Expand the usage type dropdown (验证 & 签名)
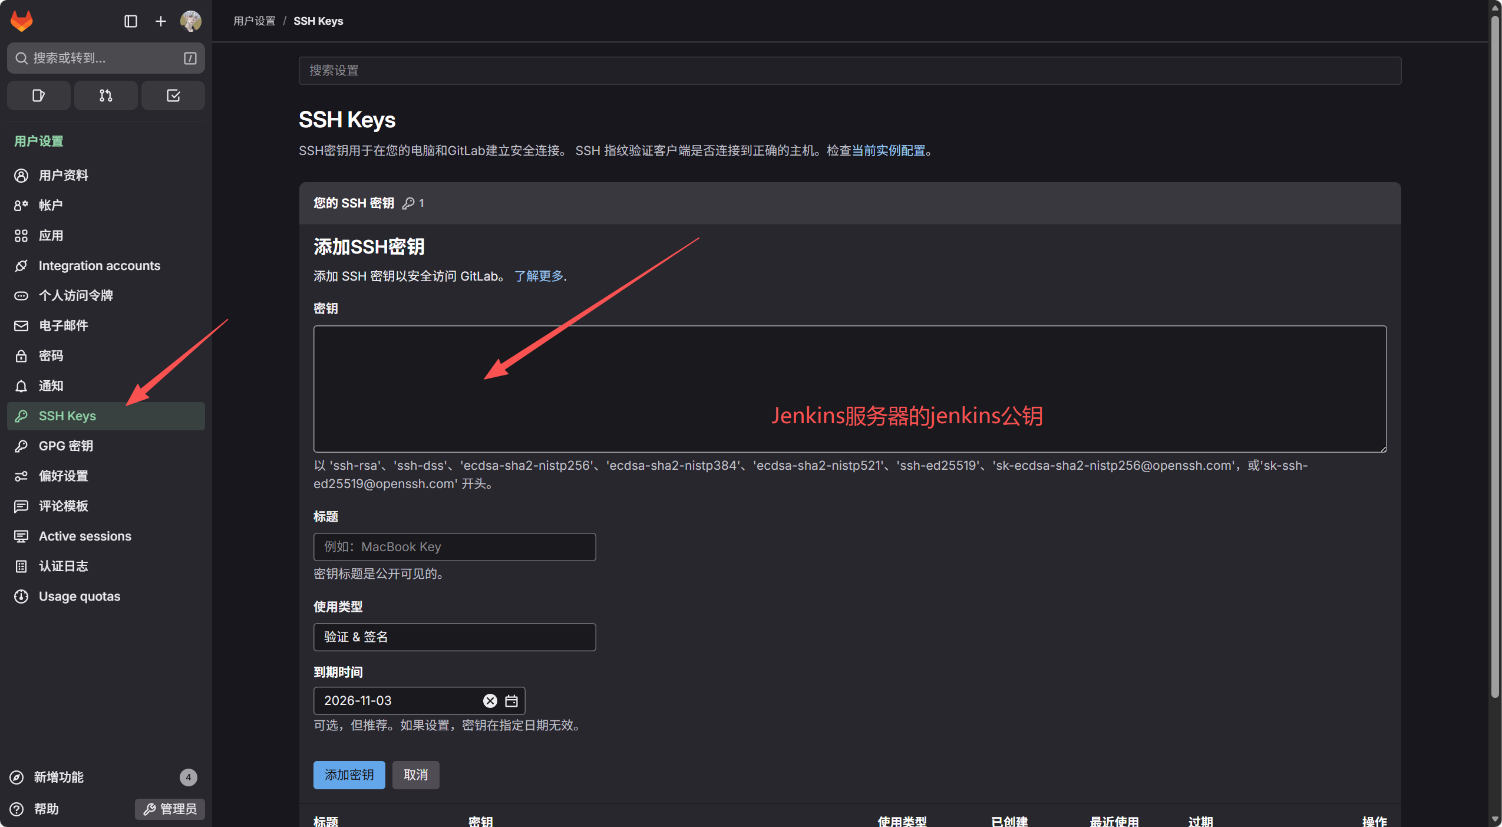 click(454, 637)
